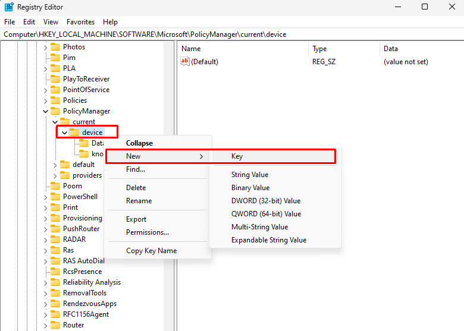Open the View menu
The width and height of the screenshot is (464, 331).
click(x=51, y=22)
